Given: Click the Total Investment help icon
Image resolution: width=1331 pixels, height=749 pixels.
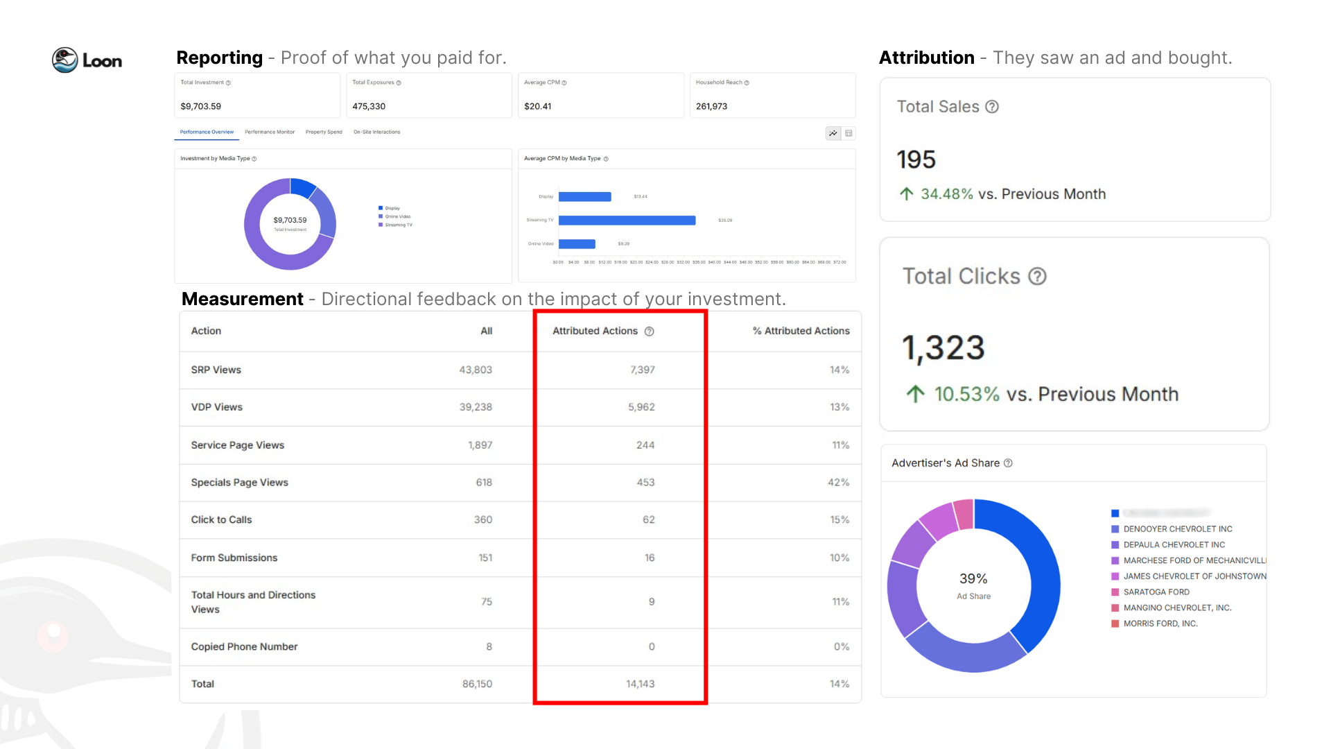Looking at the screenshot, I should coord(228,83).
